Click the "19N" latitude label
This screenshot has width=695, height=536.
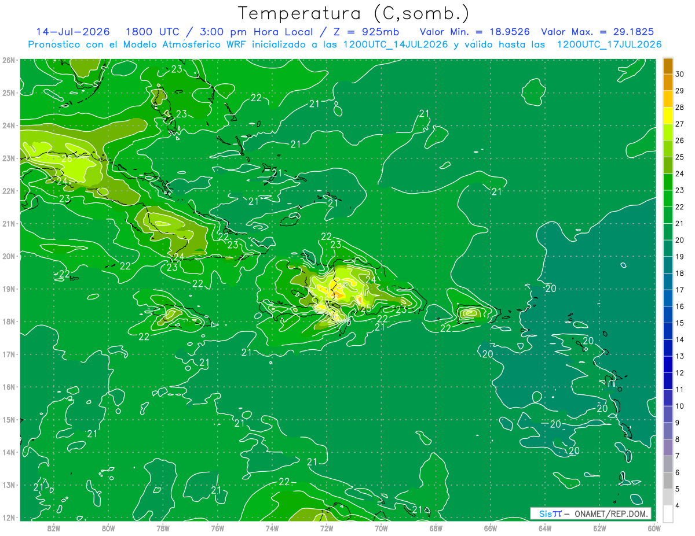(x=8, y=289)
